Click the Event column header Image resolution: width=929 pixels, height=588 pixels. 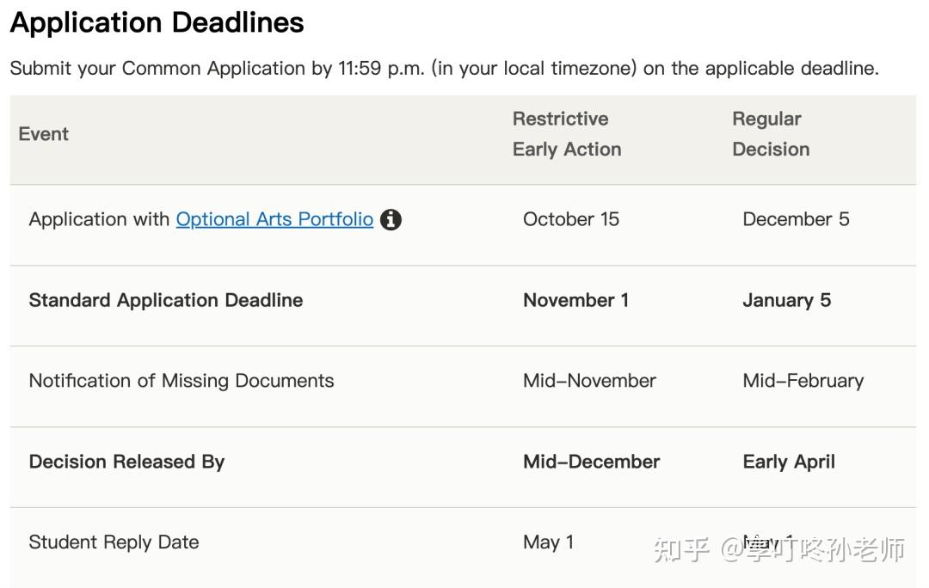click(44, 134)
